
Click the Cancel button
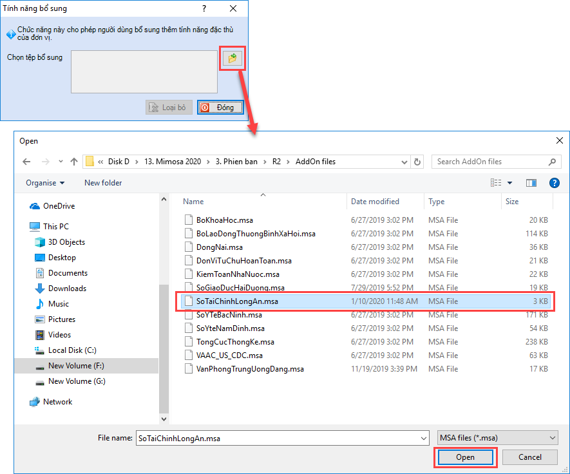click(529, 457)
